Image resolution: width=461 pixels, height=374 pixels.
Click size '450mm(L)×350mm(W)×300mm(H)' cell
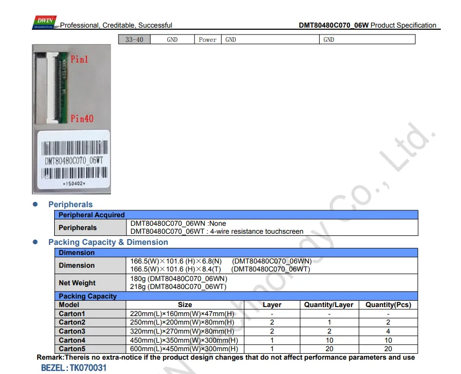point(184,340)
